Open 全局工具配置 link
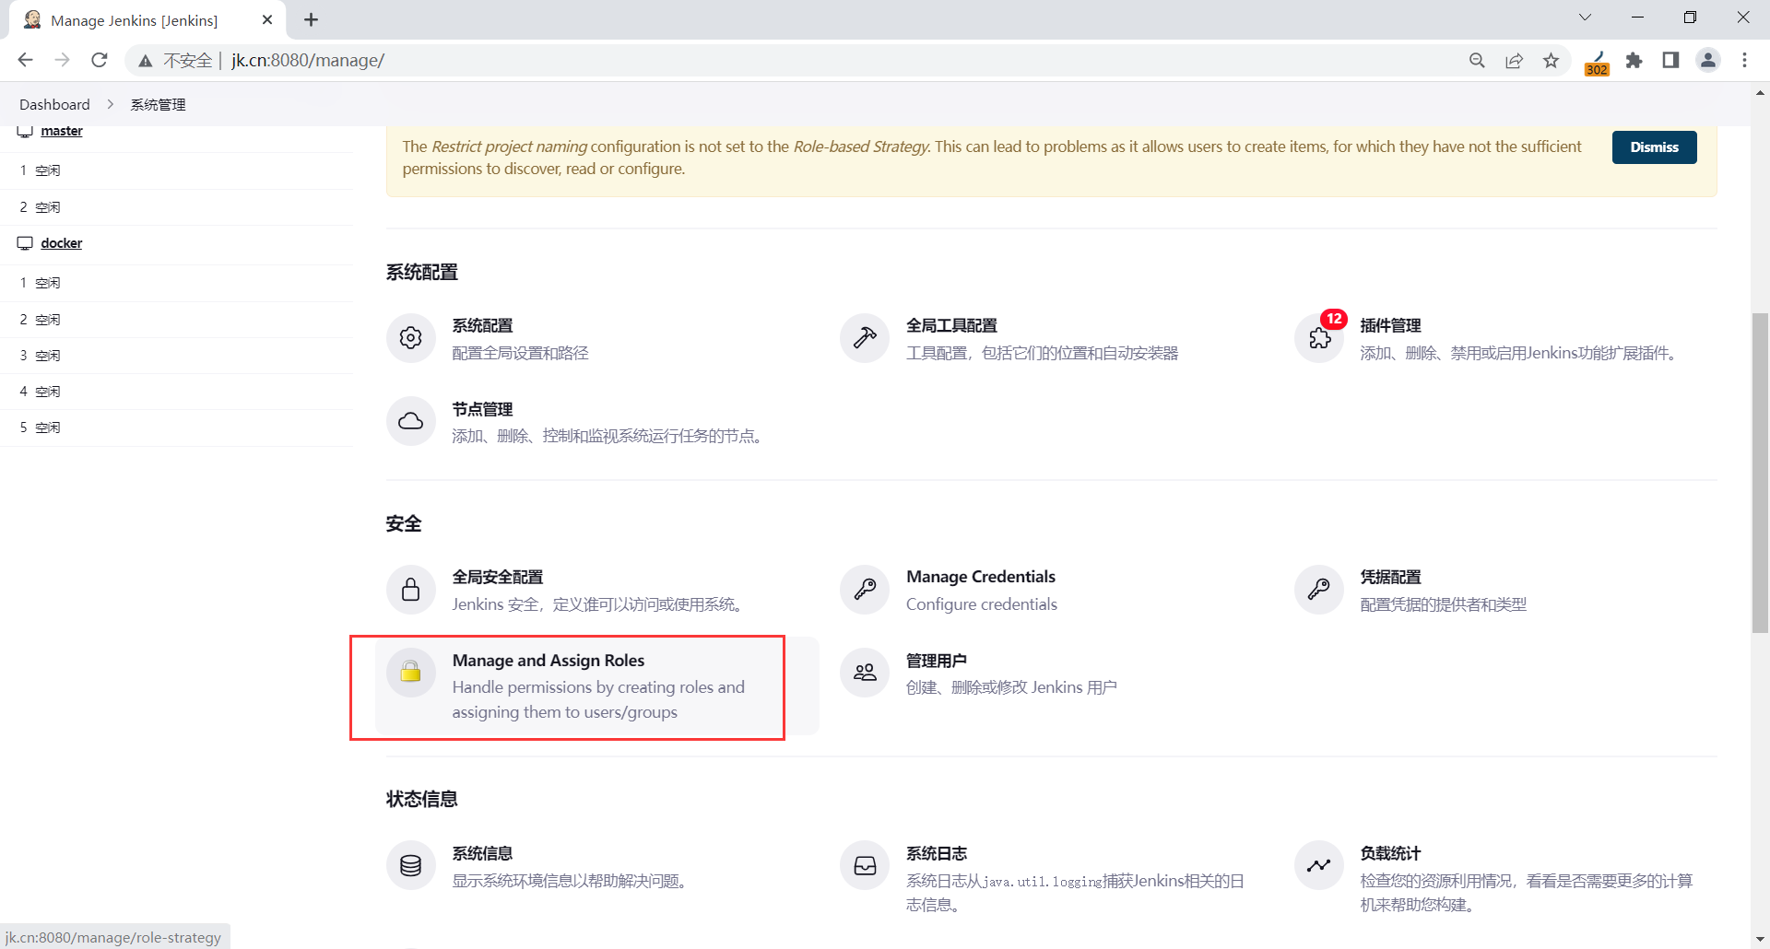Viewport: 1770px width, 949px height. [951, 325]
